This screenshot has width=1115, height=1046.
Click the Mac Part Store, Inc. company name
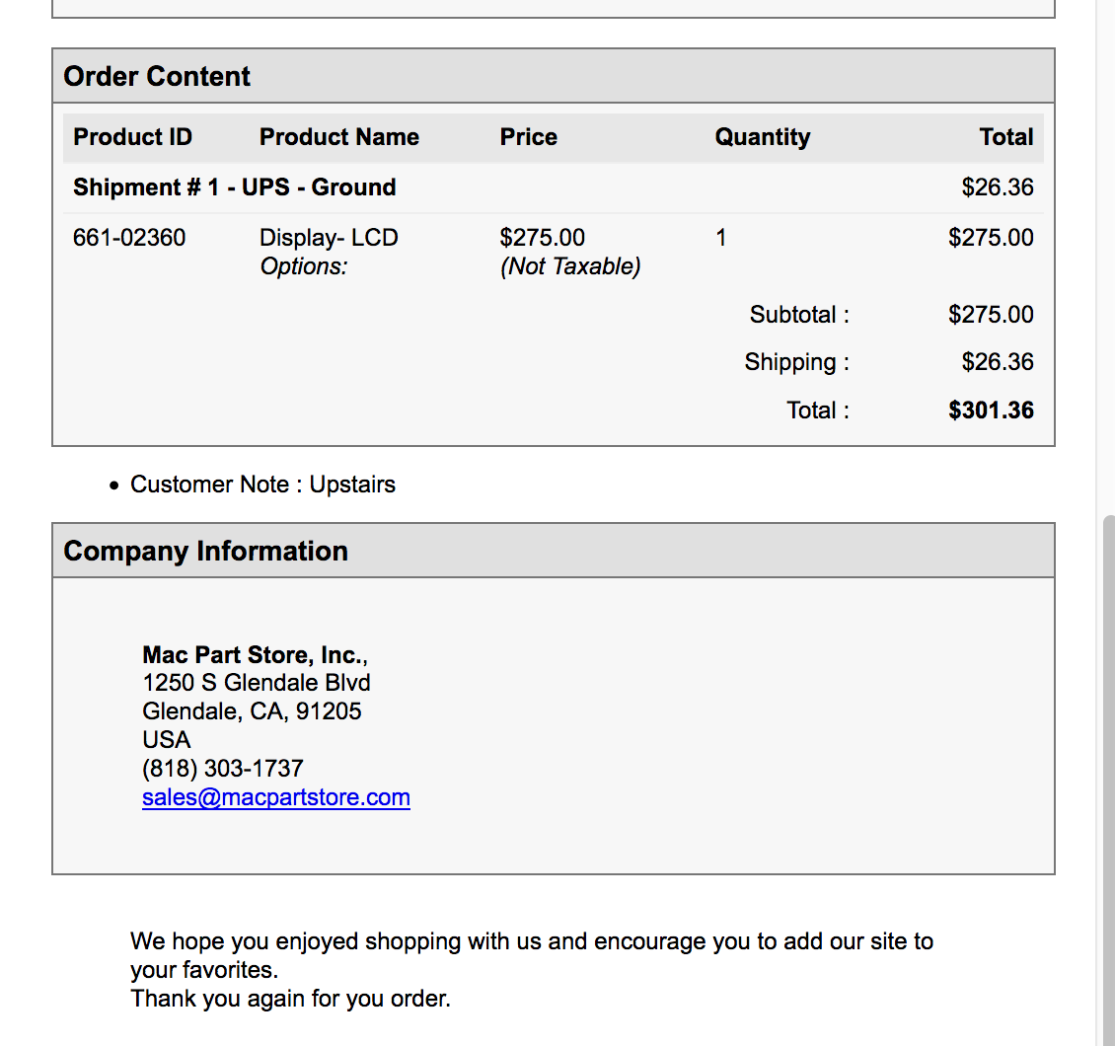[255, 654]
